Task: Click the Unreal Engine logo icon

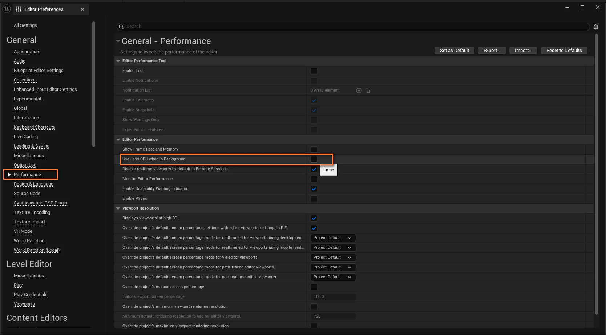Action: click(x=7, y=9)
